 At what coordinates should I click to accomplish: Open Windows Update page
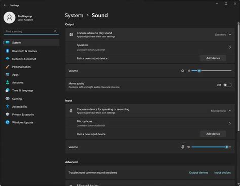31,122
